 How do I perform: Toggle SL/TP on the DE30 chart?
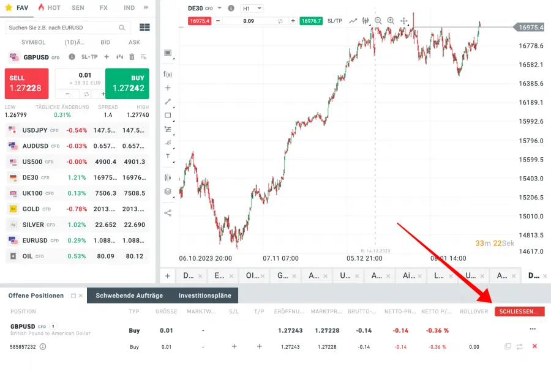pos(335,21)
